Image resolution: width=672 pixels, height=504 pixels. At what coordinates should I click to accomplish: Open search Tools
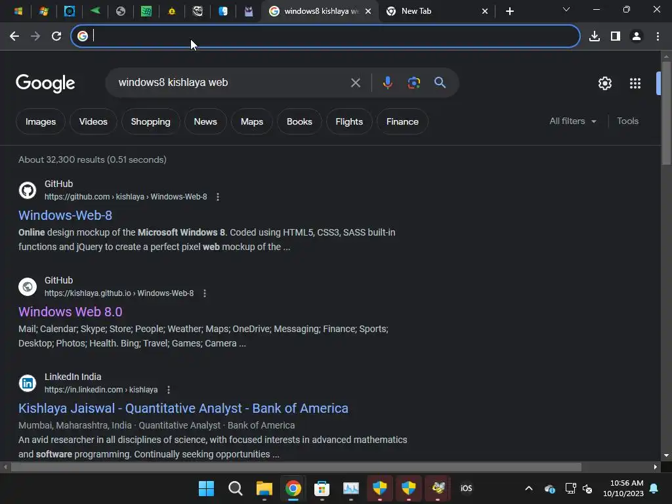pos(627,121)
